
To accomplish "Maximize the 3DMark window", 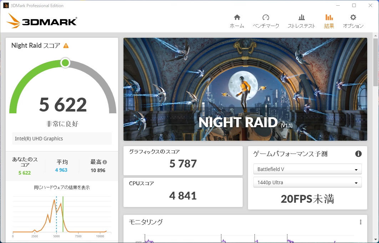I will 354,5.
